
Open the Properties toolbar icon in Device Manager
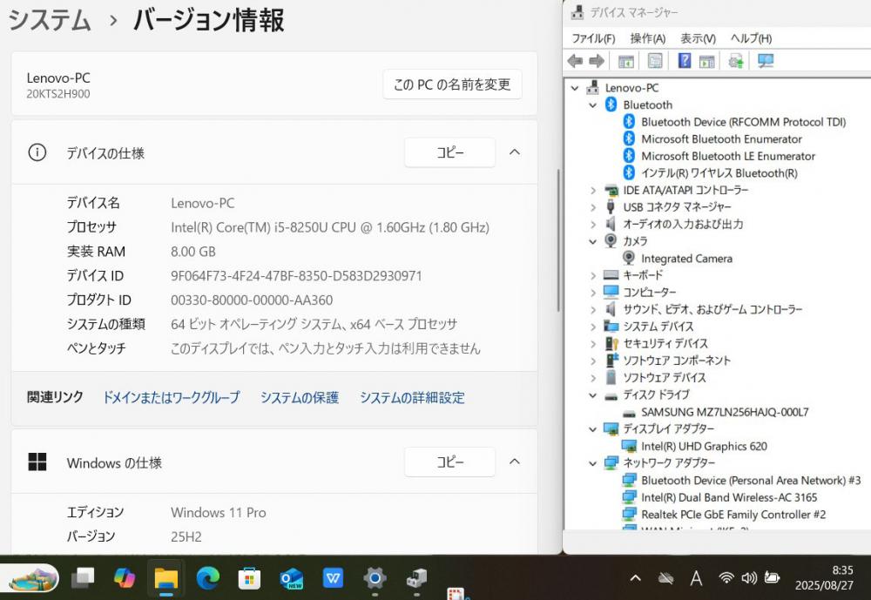click(x=655, y=61)
